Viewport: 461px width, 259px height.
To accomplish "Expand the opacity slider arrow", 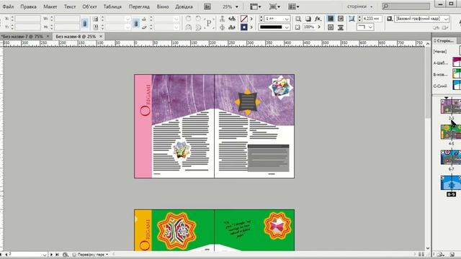I will pos(319,27).
